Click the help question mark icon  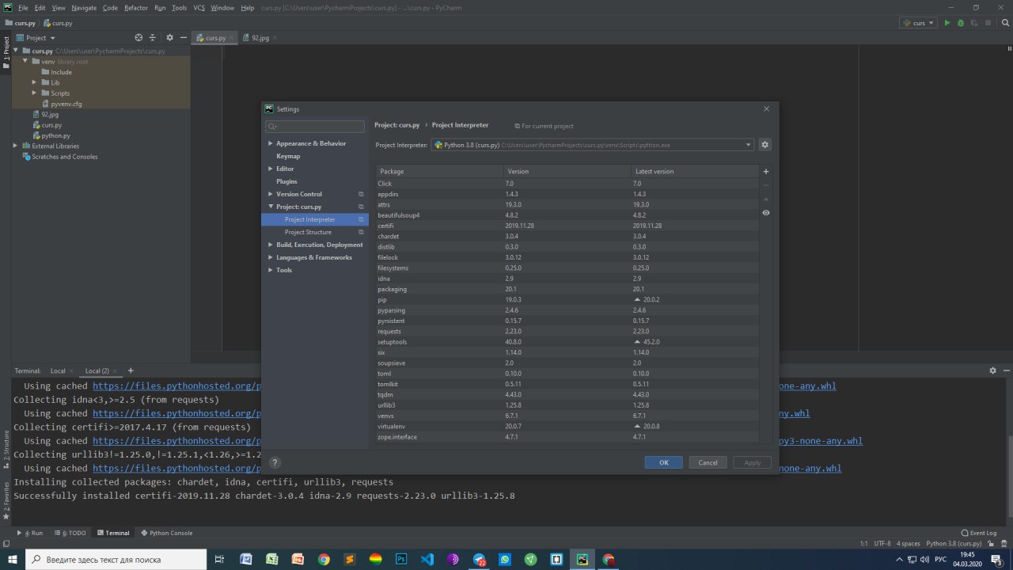(x=275, y=462)
